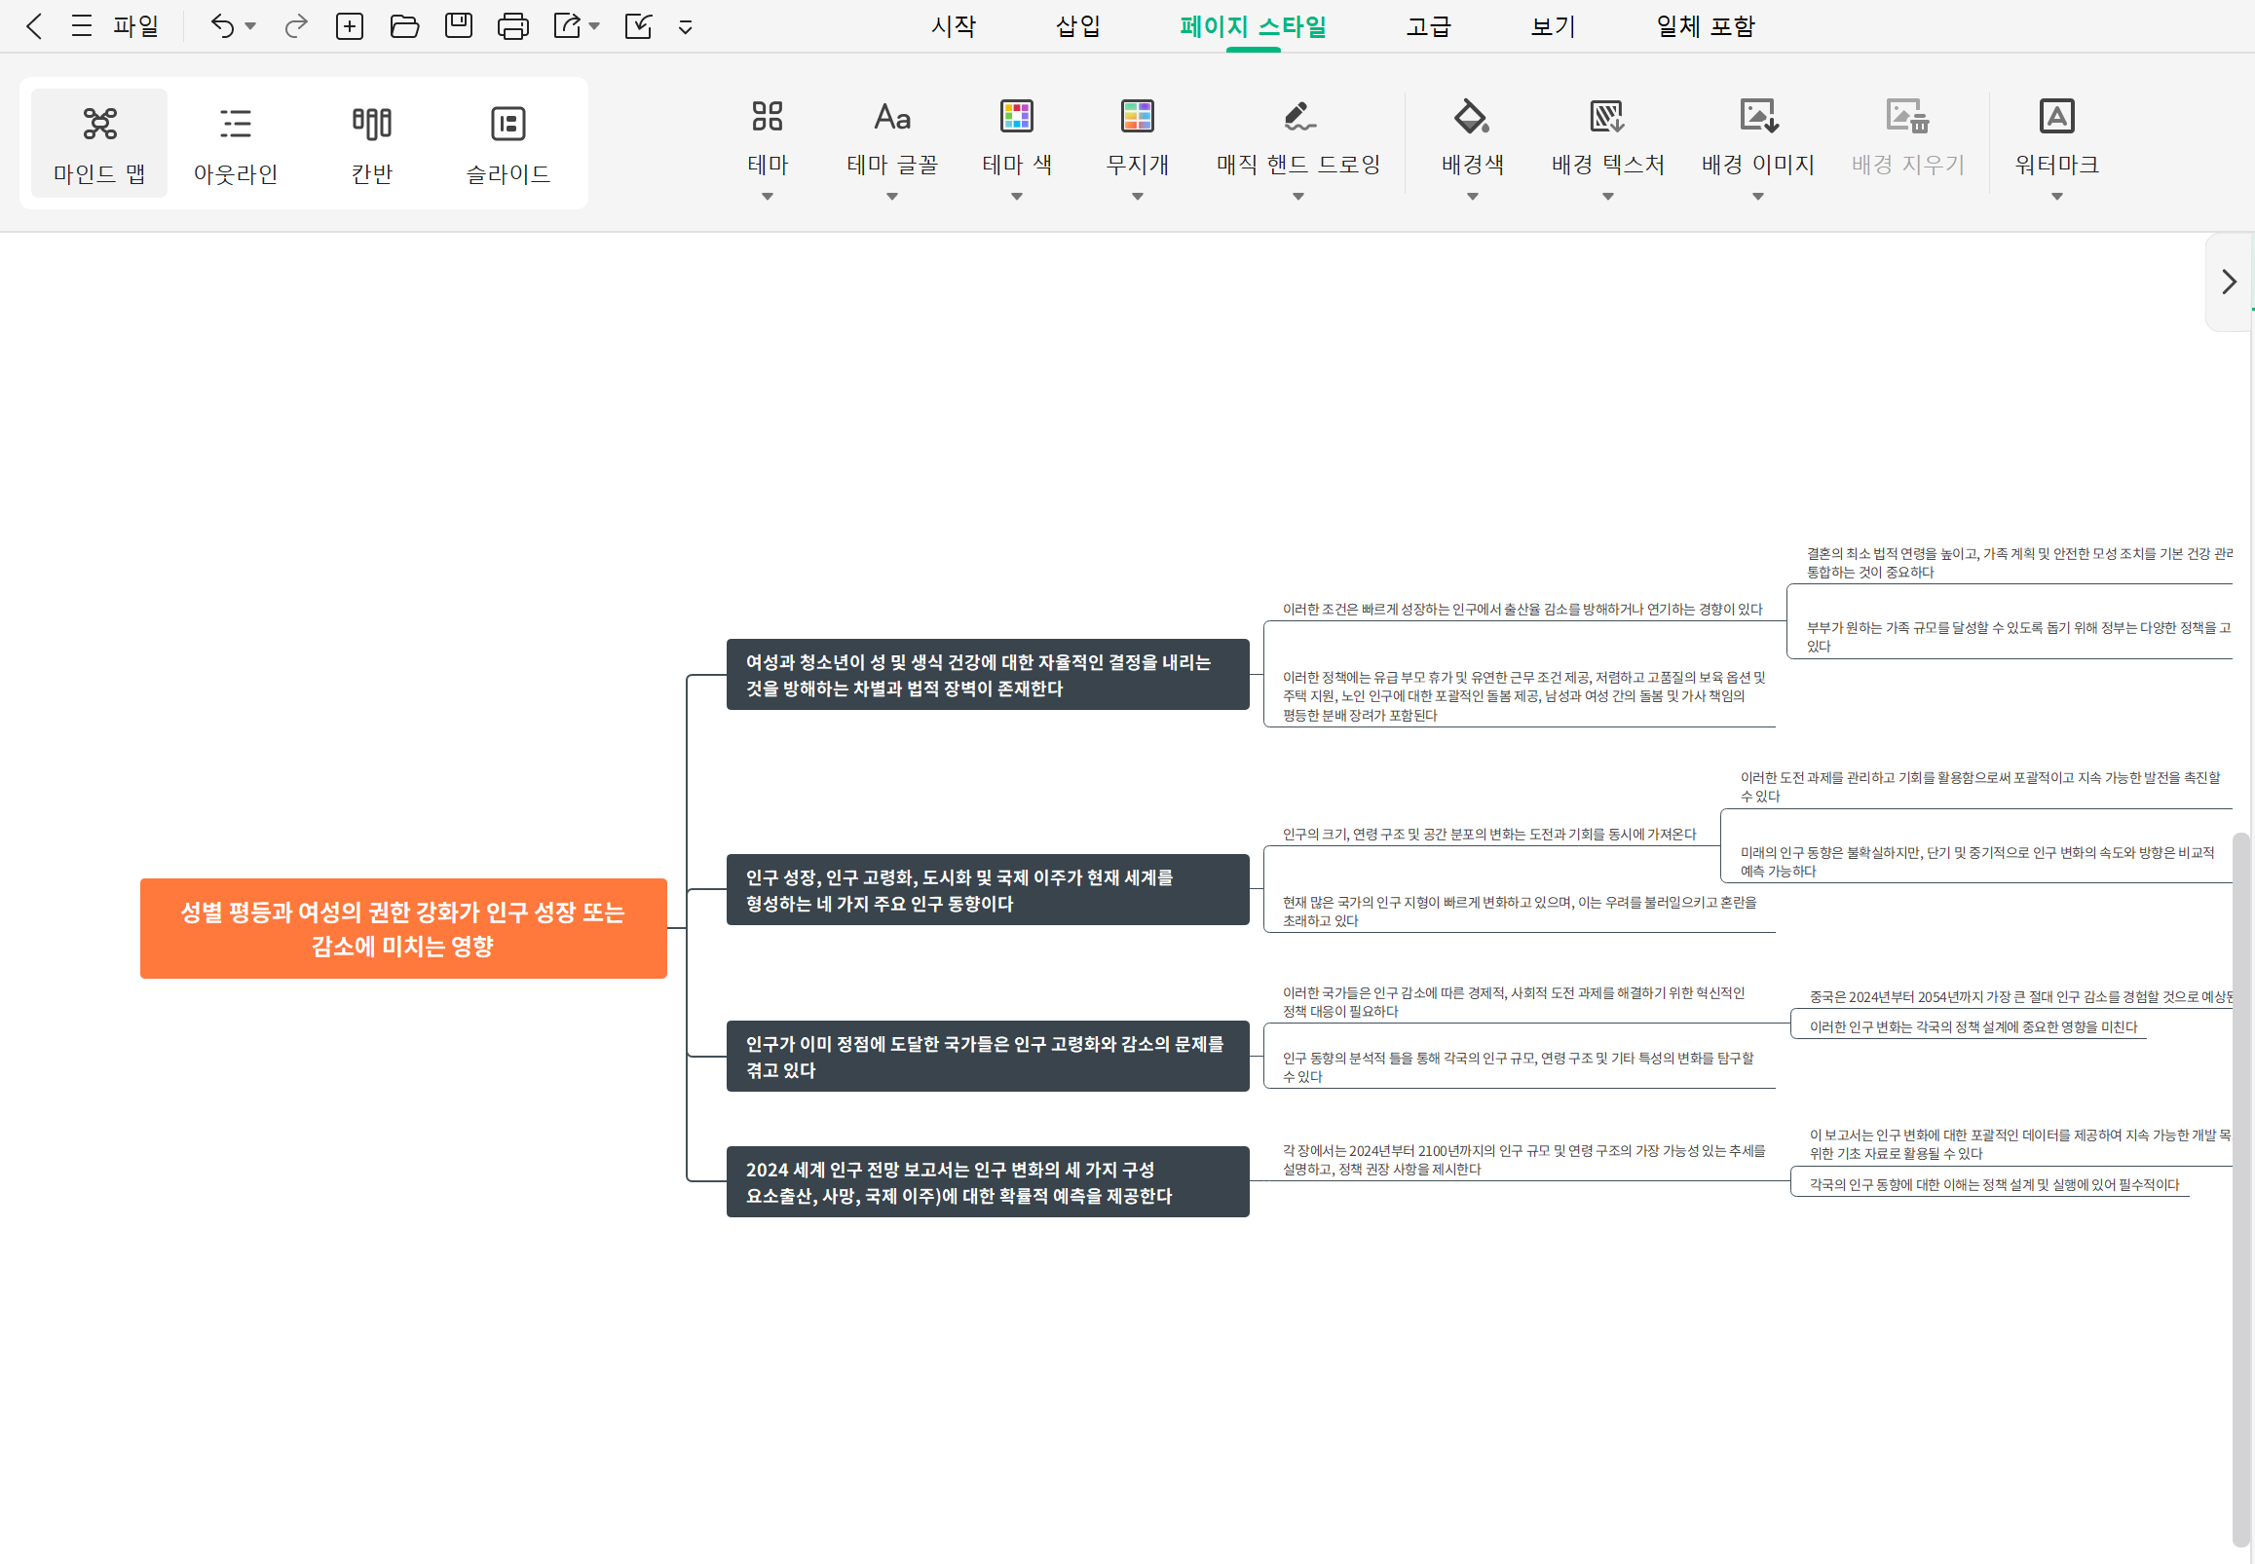This screenshot has height=1564, width=2255.
Task: Switch to the 일체 포함 tab
Action: pyautogui.click(x=1707, y=26)
